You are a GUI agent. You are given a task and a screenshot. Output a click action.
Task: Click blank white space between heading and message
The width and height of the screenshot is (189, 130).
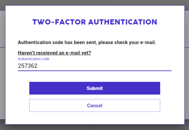(x=95, y=33)
